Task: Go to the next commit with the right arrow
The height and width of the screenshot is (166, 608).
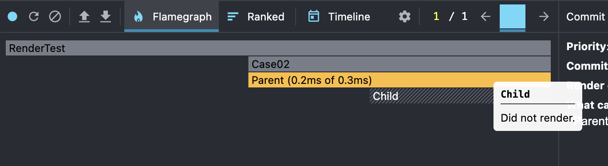Action: click(x=543, y=17)
